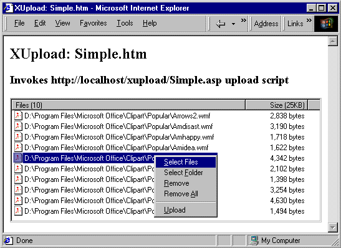Click the IE page icon in status bar

pyautogui.click(x=8, y=241)
